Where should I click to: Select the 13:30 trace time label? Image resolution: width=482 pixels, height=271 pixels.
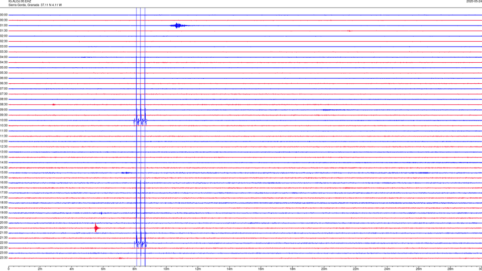(x=4, y=157)
